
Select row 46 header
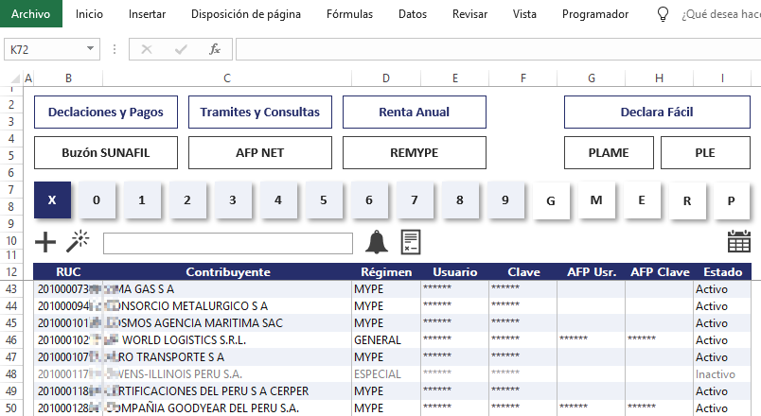pos(11,339)
